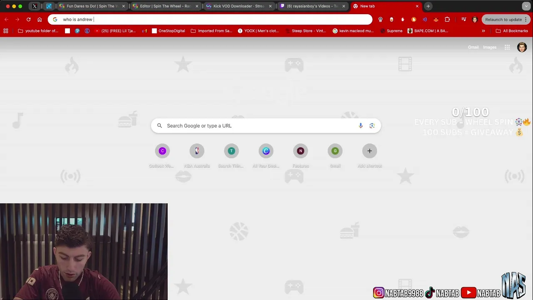This screenshot has width=533, height=300.
Task: Click the address bar with 'who is andrew'
Action: click(210, 20)
